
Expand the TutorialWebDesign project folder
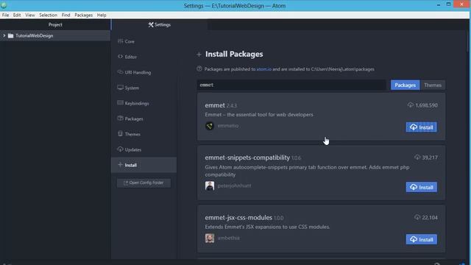coord(4,36)
